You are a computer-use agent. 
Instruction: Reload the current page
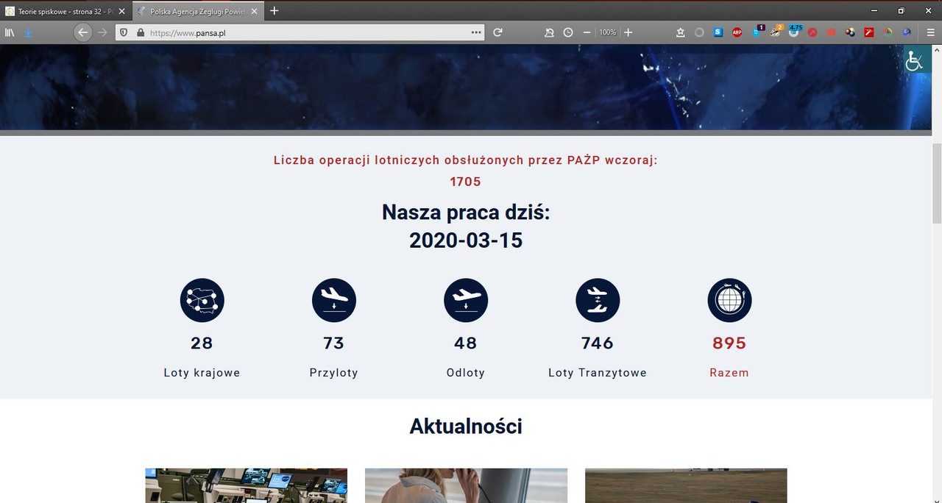tap(497, 32)
